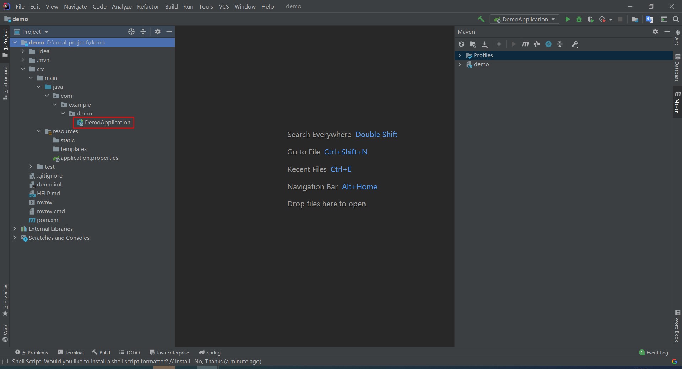682x369 pixels.
Task: Click Run Anything terminal-window icon
Action: pyautogui.click(x=664, y=19)
